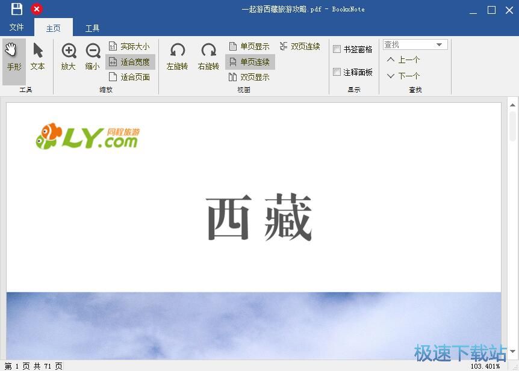Image resolution: width=519 pixels, height=371 pixels.
Task: Apply 适合页面 fit page view
Action: coord(129,77)
